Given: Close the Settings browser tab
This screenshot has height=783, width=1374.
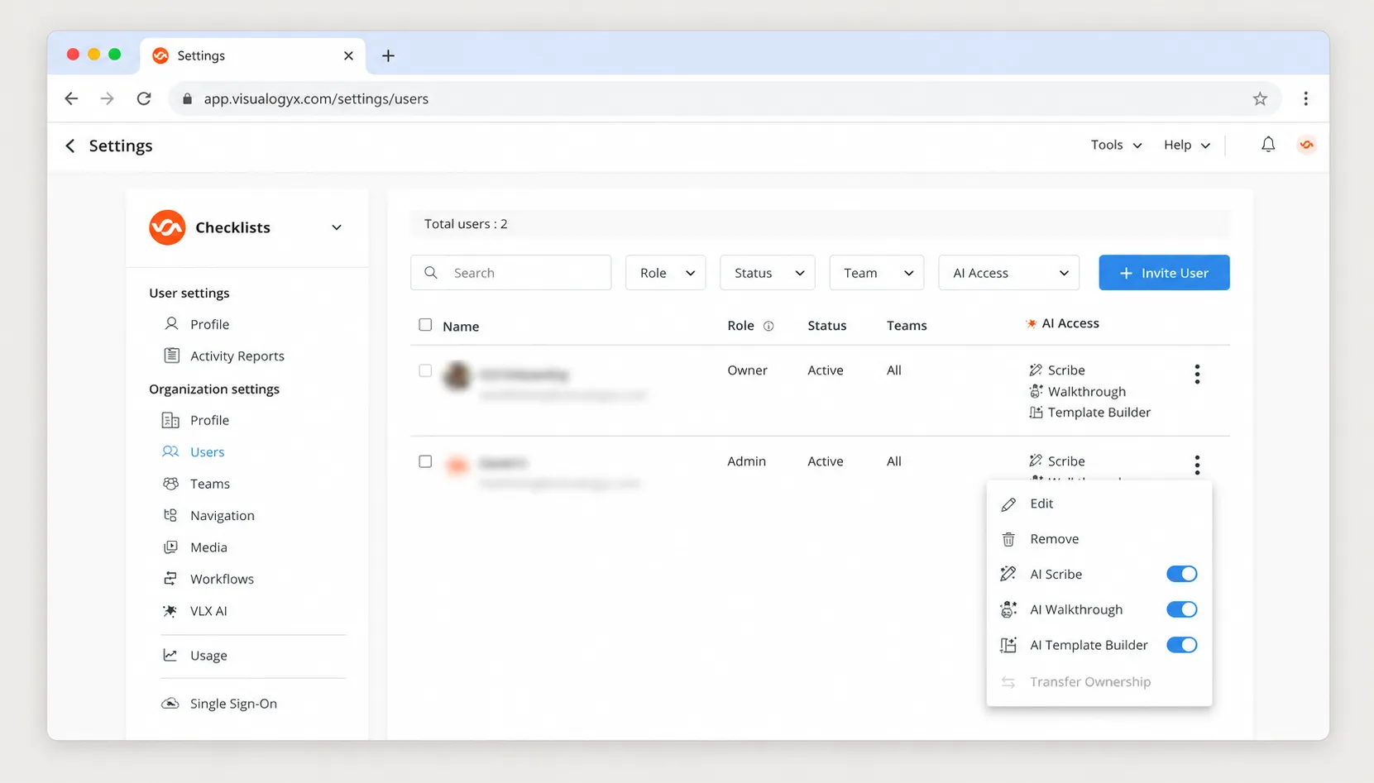Looking at the screenshot, I should pos(348,55).
